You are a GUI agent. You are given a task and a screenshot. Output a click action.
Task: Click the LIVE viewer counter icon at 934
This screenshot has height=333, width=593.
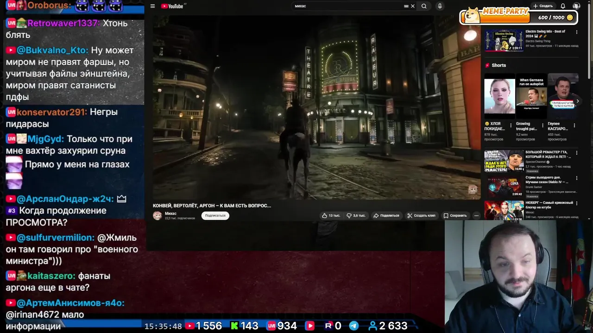(x=271, y=326)
